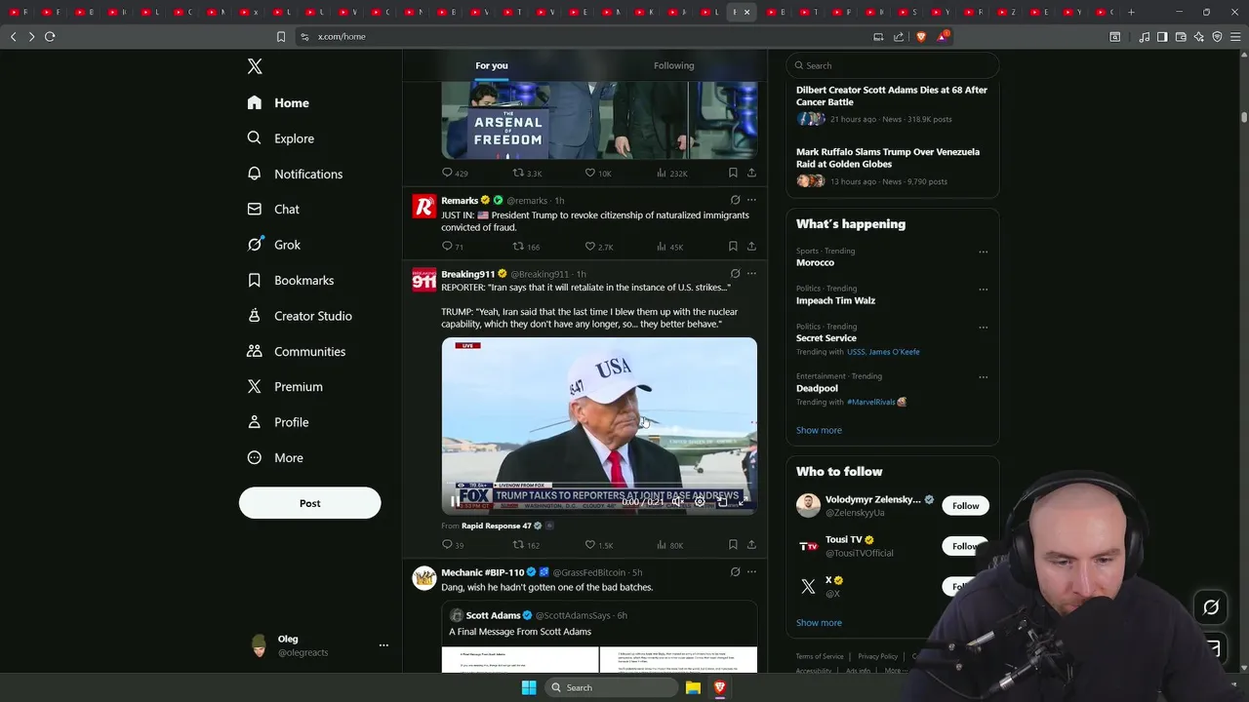Open Windows Start menu
Image resolution: width=1249 pixels, height=702 pixels.
(x=529, y=687)
